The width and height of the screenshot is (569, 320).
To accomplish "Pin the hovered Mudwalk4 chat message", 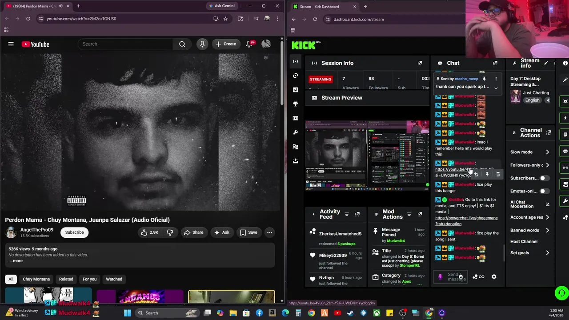I will point(487,175).
